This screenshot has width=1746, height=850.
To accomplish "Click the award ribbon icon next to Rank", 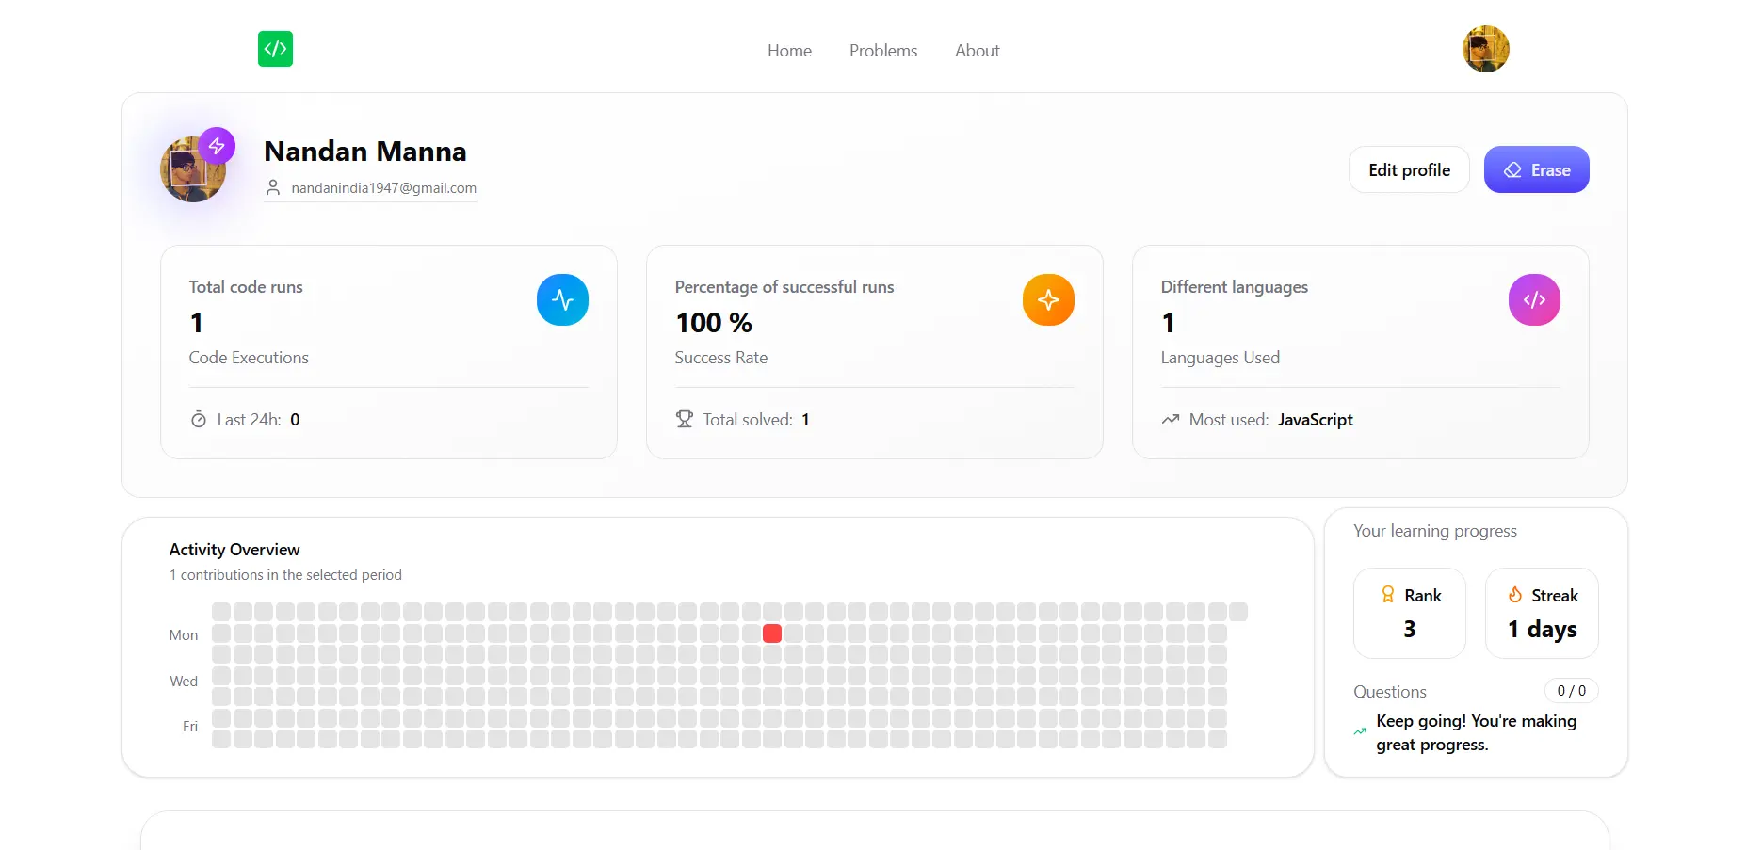I will pos(1387,595).
